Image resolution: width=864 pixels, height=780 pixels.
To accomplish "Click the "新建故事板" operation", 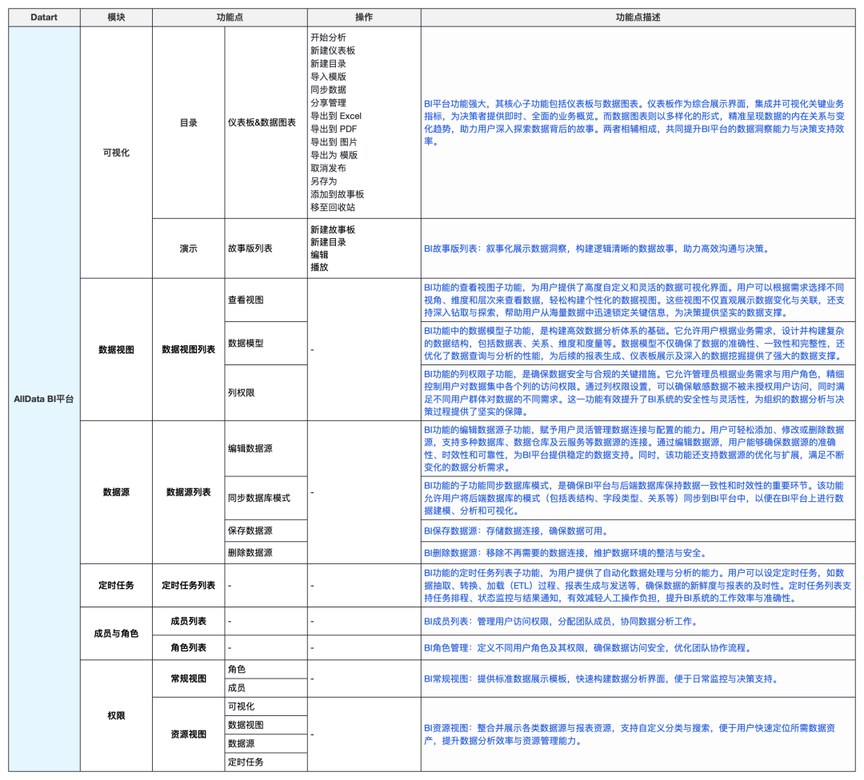I will click(x=333, y=229).
